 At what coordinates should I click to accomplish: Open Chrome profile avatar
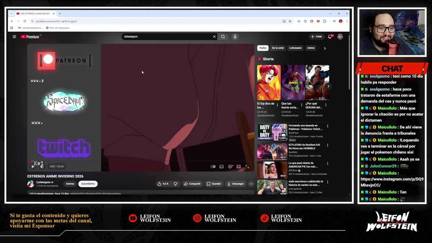[x=341, y=21]
